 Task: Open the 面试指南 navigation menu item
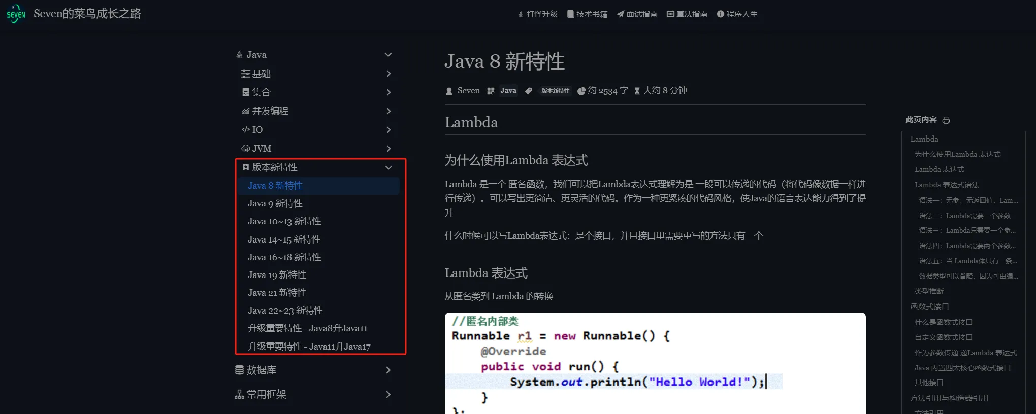637,14
